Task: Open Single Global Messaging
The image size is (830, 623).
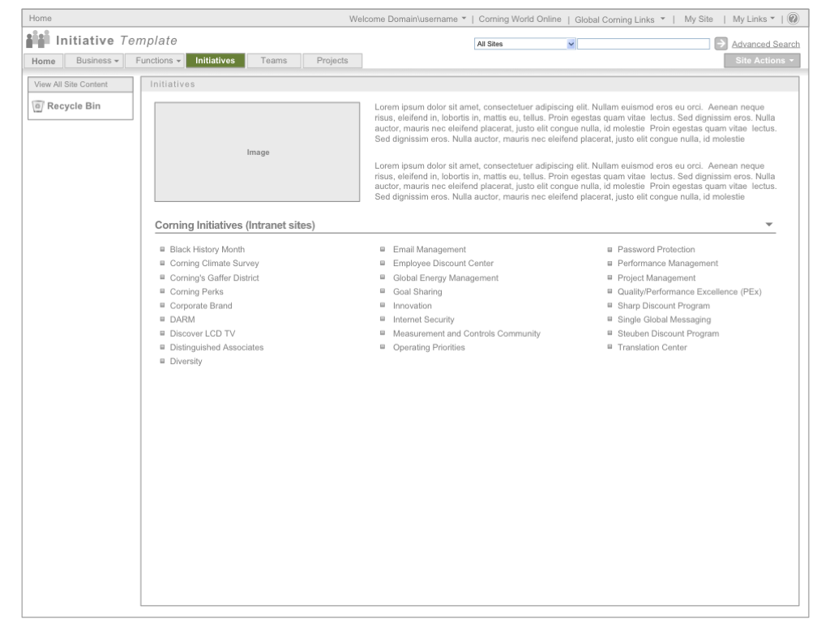Action: point(664,320)
